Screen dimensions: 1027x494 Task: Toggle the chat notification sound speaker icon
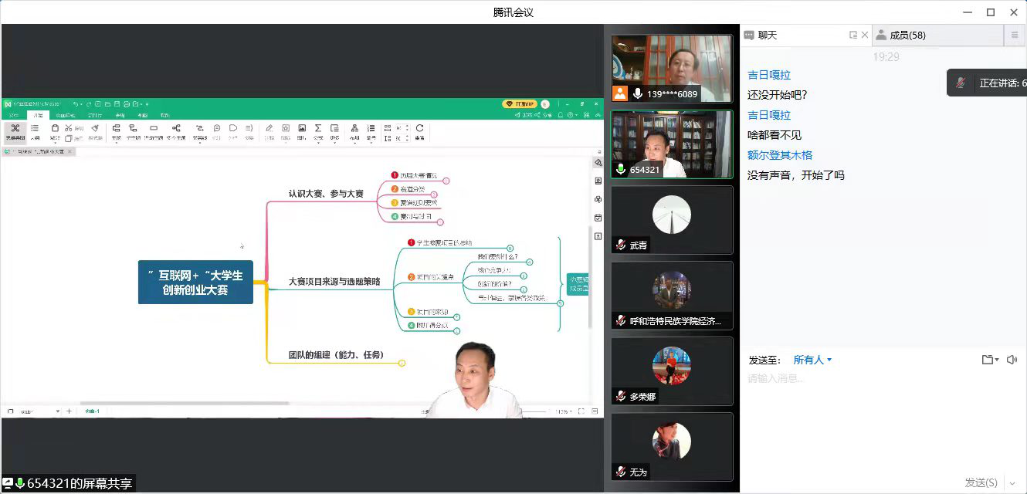tap(1012, 360)
